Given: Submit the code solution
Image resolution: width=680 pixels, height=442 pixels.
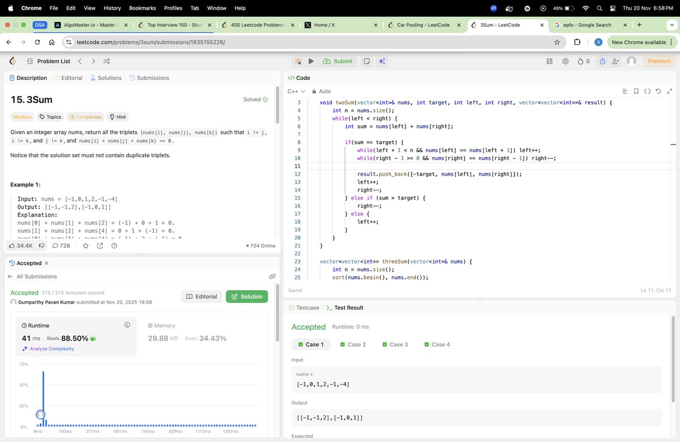Looking at the screenshot, I should [338, 61].
